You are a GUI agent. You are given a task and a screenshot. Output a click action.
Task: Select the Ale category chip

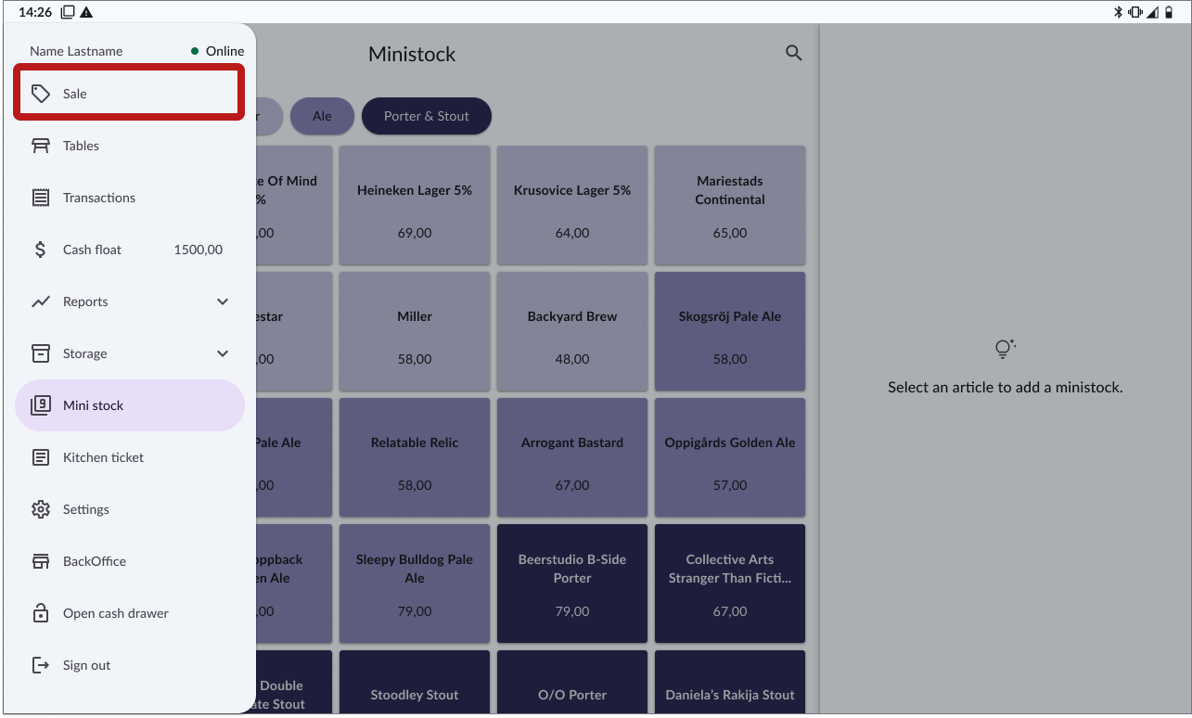[x=322, y=116]
